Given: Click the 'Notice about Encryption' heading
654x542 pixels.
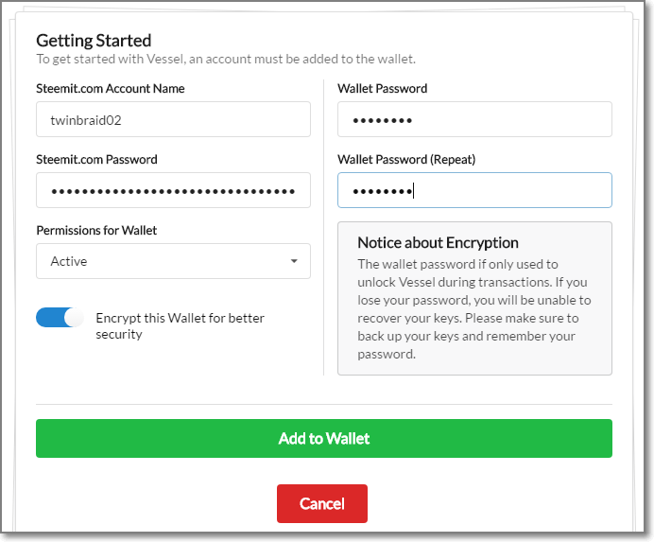Looking at the screenshot, I should tap(438, 242).
